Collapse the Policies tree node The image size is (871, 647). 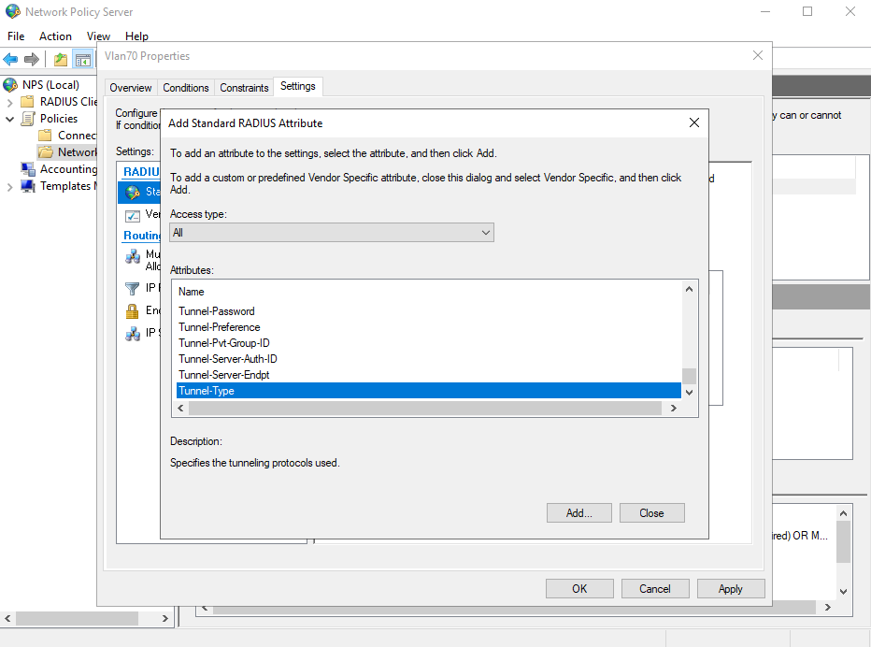9,119
